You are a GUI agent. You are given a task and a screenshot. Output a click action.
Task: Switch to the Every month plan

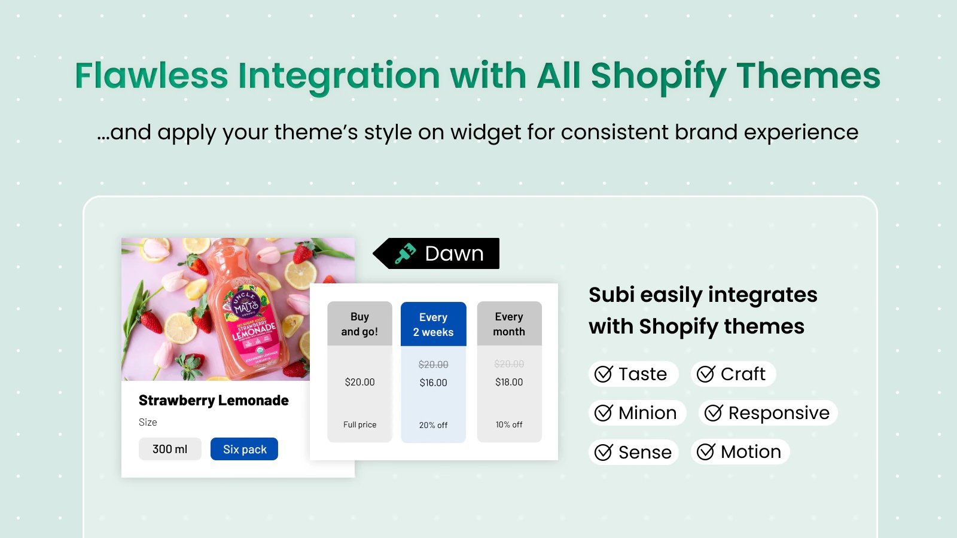(509, 324)
